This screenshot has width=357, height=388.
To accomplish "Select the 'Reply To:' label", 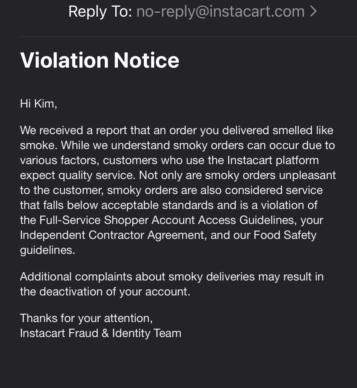I will tap(100, 12).
